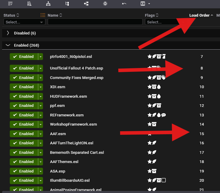Click the star flag in HUDFramework.esm row
220x193 pixels.
click(x=150, y=96)
